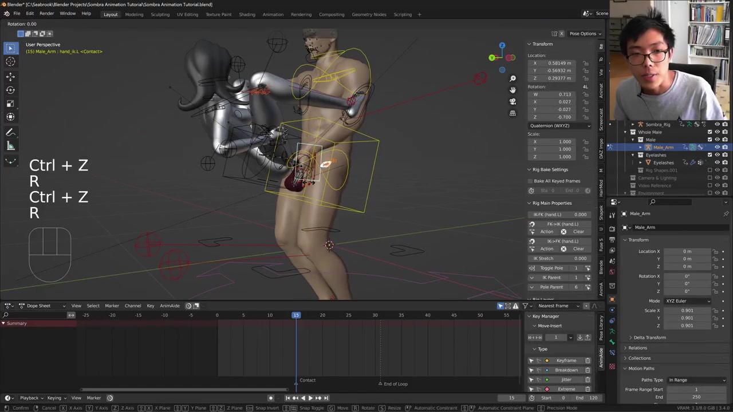Click FK->IK (hand.L) button
Image resolution: width=733 pixels, height=412 pixels.
[562, 224]
